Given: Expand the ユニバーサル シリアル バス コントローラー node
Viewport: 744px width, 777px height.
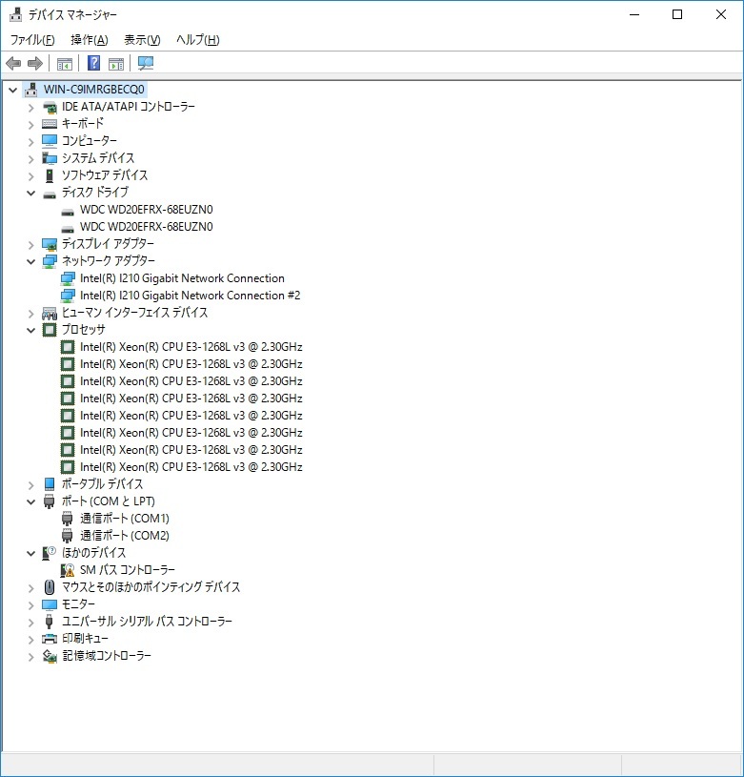Looking at the screenshot, I should pos(30,622).
